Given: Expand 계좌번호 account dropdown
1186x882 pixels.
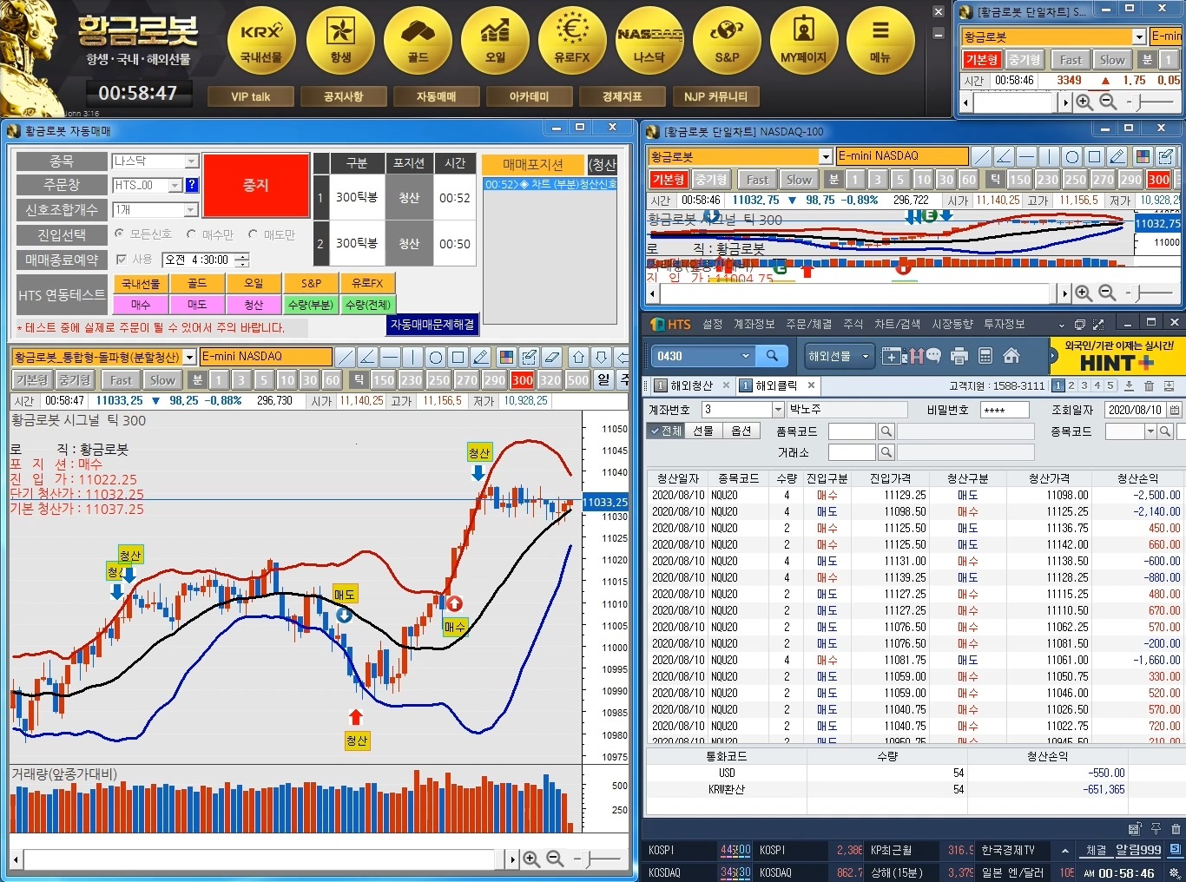Looking at the screenshot, I should coord(778,410).
